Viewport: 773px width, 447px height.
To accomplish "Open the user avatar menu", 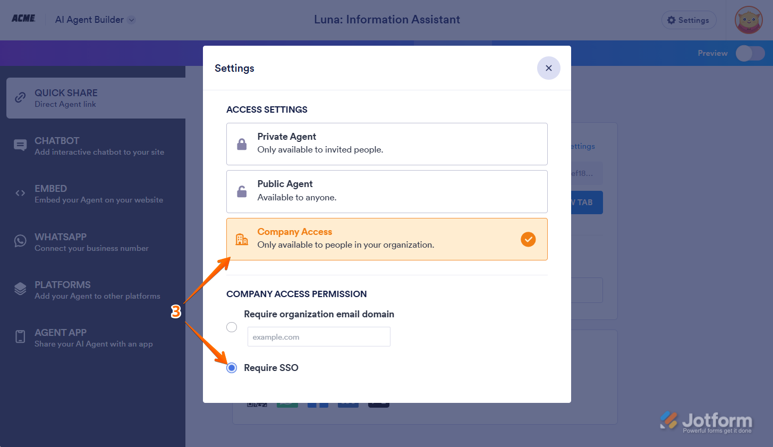I will [x=748, y=20].
